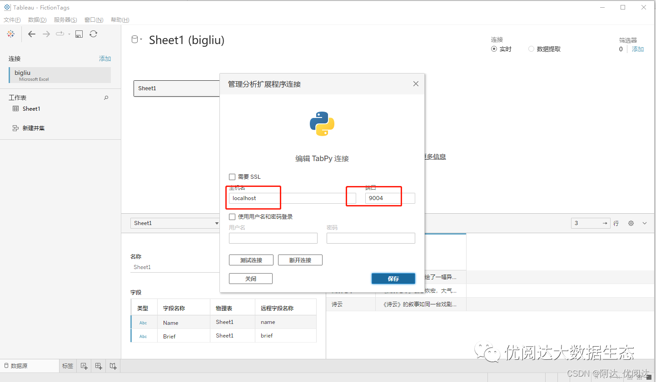This screenshot has width=656, height=382.
Task: Open the Sheet1 table dropdown
Action: click(x=175, y=223)
